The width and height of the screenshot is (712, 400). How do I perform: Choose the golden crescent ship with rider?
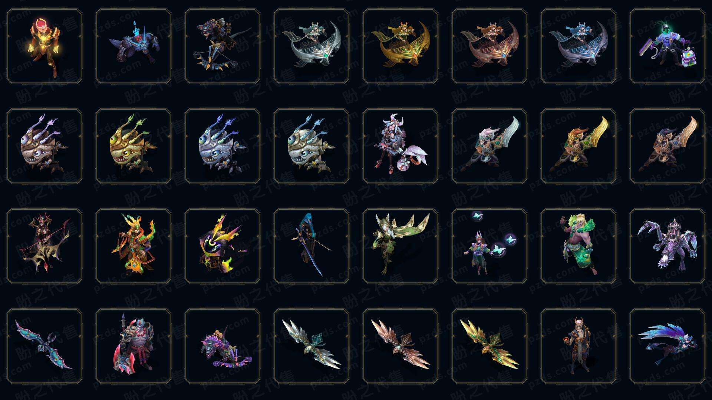400,46
